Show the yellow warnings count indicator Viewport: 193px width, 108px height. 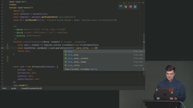coord(125,3)
